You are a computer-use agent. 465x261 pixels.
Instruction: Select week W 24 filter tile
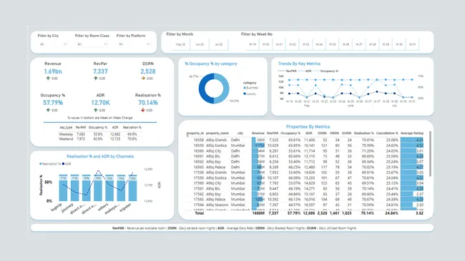319,44
